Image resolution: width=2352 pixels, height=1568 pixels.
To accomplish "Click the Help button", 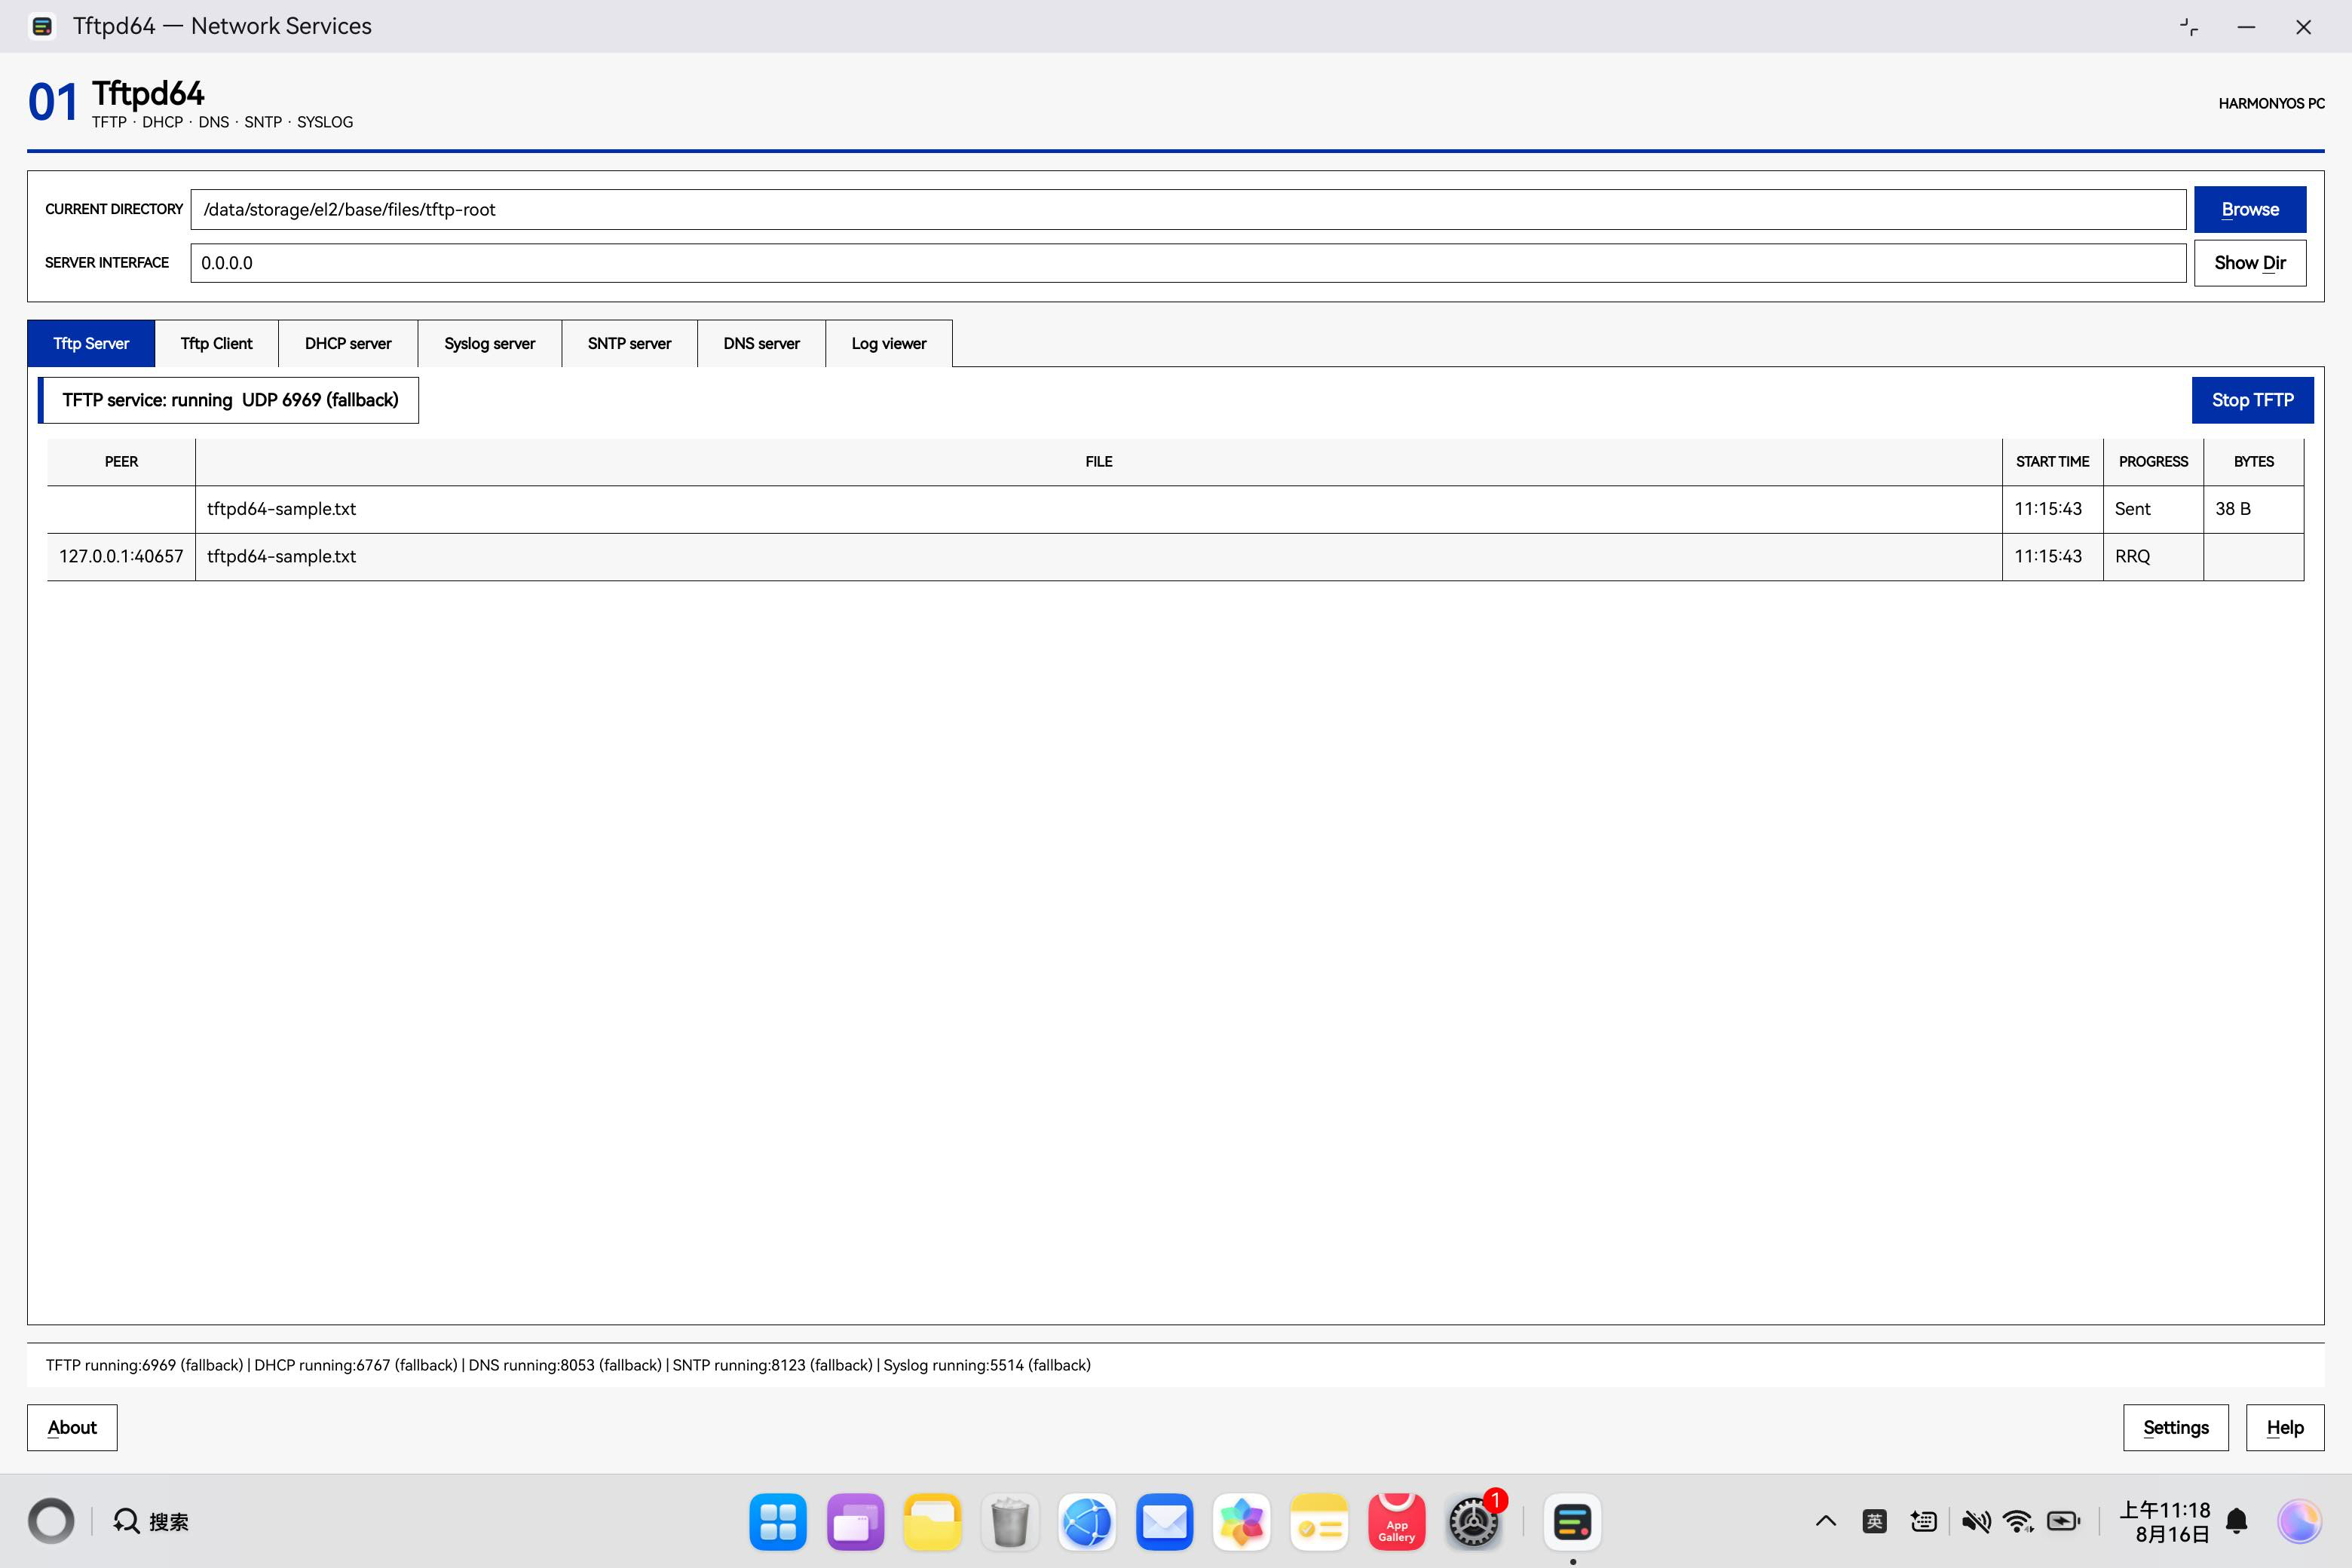I will coord(2285,1428).
